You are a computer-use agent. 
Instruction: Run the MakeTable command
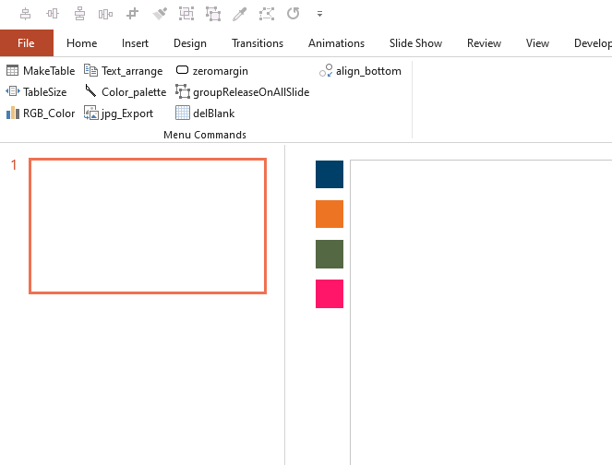pyautogui.click(x=41, y=71)
